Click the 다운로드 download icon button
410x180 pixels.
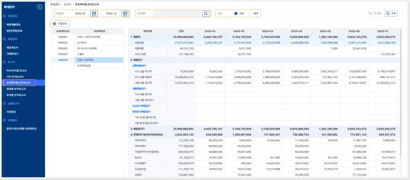(x=60, y=24)
